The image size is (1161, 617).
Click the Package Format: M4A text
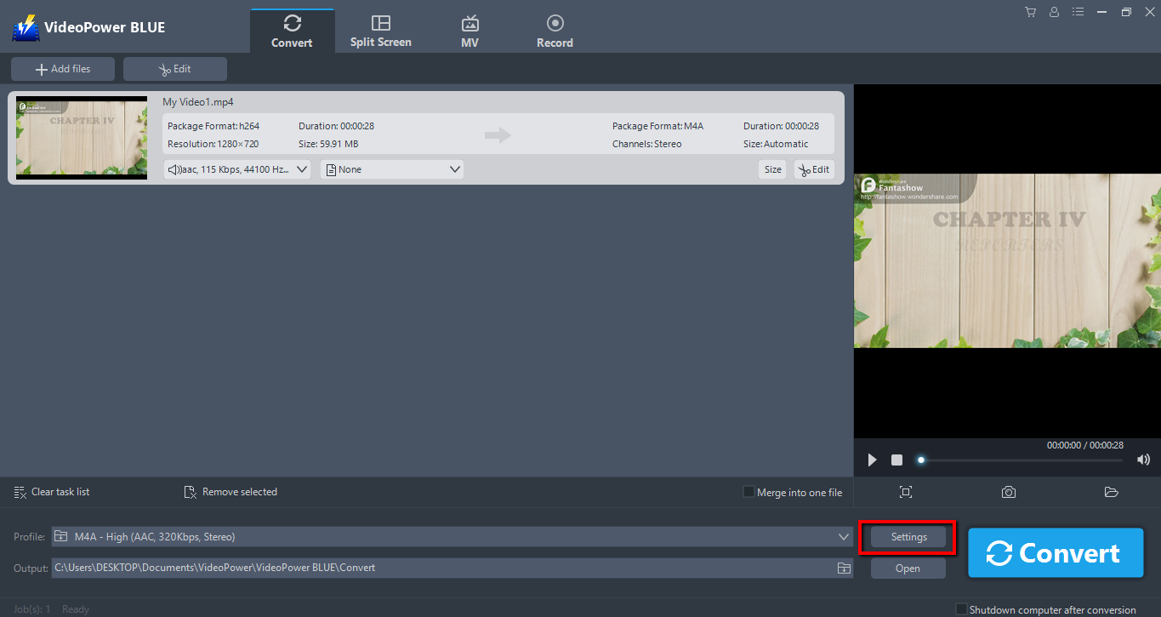click(657, 126)
